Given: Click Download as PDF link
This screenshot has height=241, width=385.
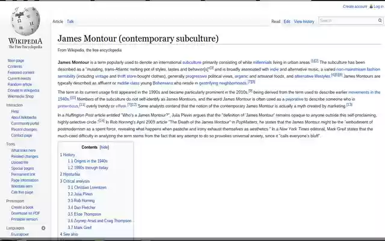Looking at the screenshot, I should [25, 213].
